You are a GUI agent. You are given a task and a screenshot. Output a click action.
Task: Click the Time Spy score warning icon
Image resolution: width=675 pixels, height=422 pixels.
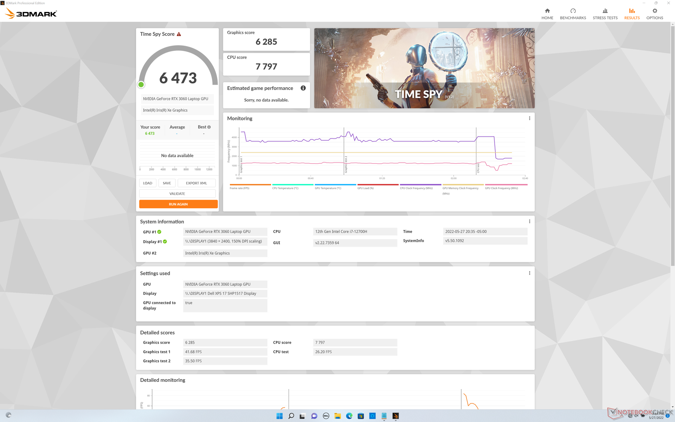[x=179, y=34]
